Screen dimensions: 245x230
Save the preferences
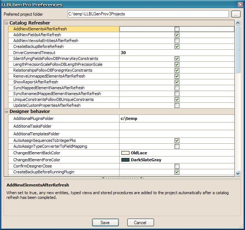click(105, 223)
